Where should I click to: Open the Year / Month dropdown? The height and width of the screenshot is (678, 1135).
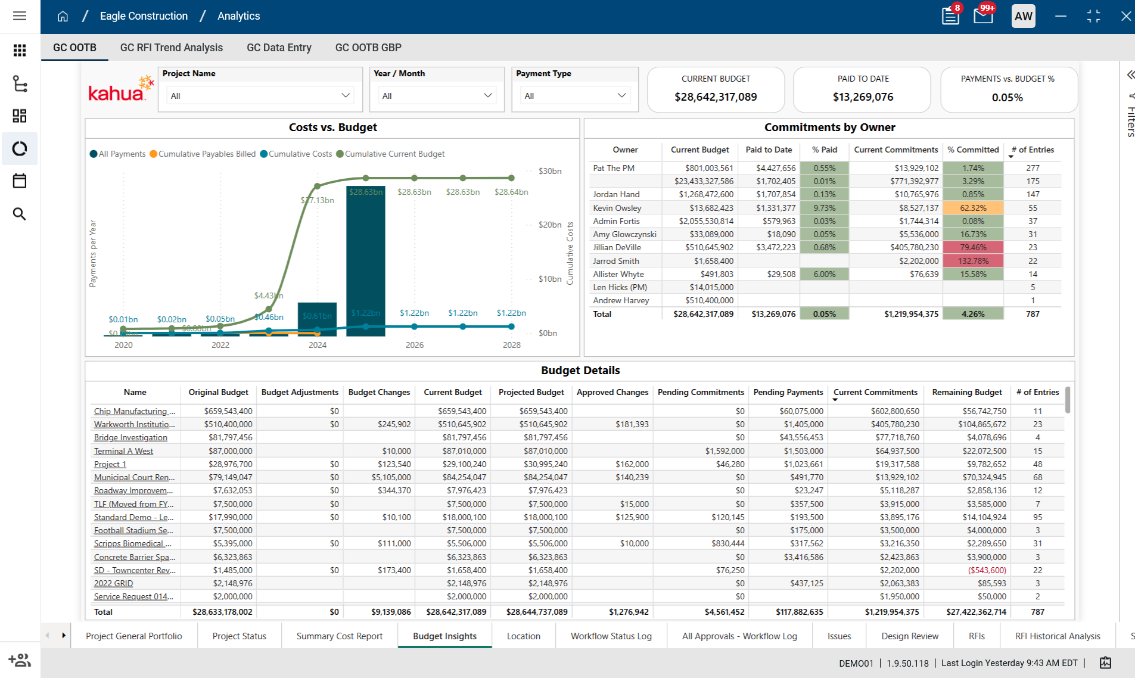click(x=437, y=96)
